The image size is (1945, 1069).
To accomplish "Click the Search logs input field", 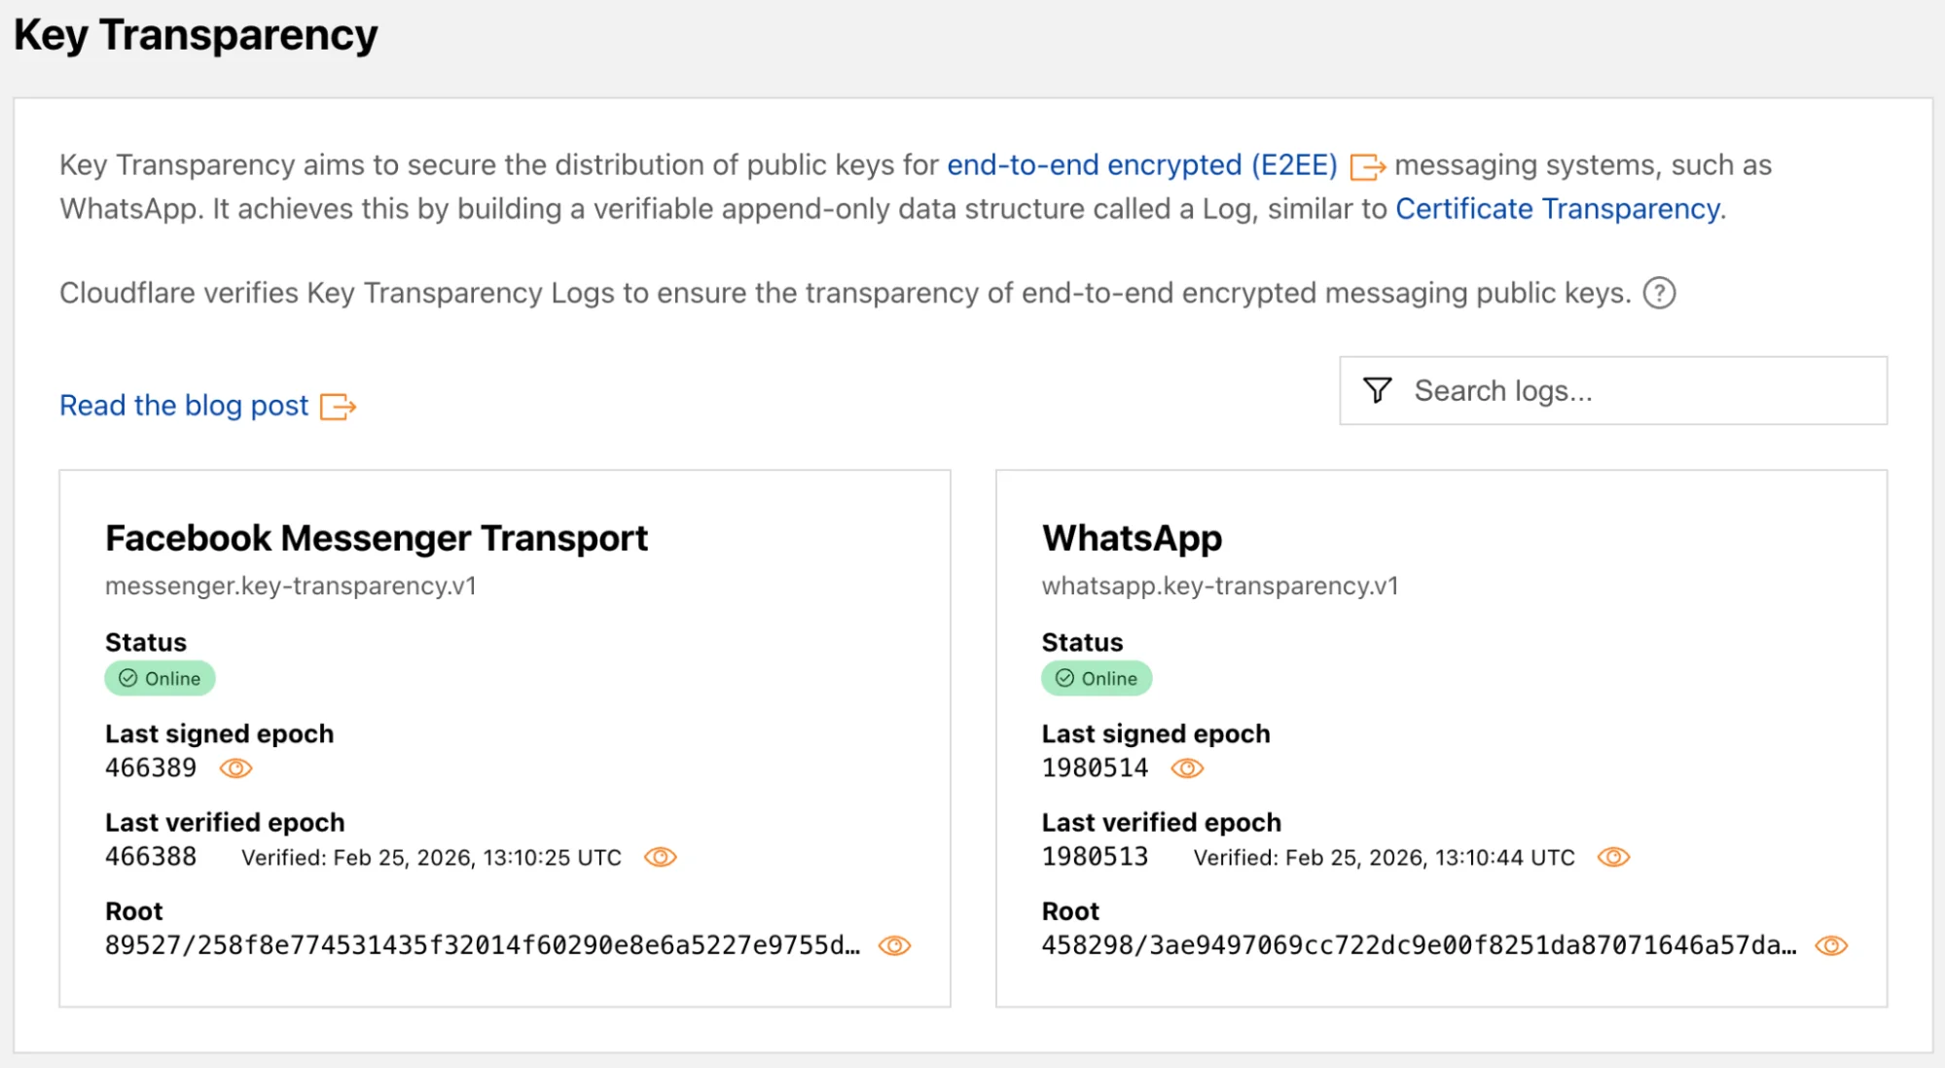I will point(1615,390).
